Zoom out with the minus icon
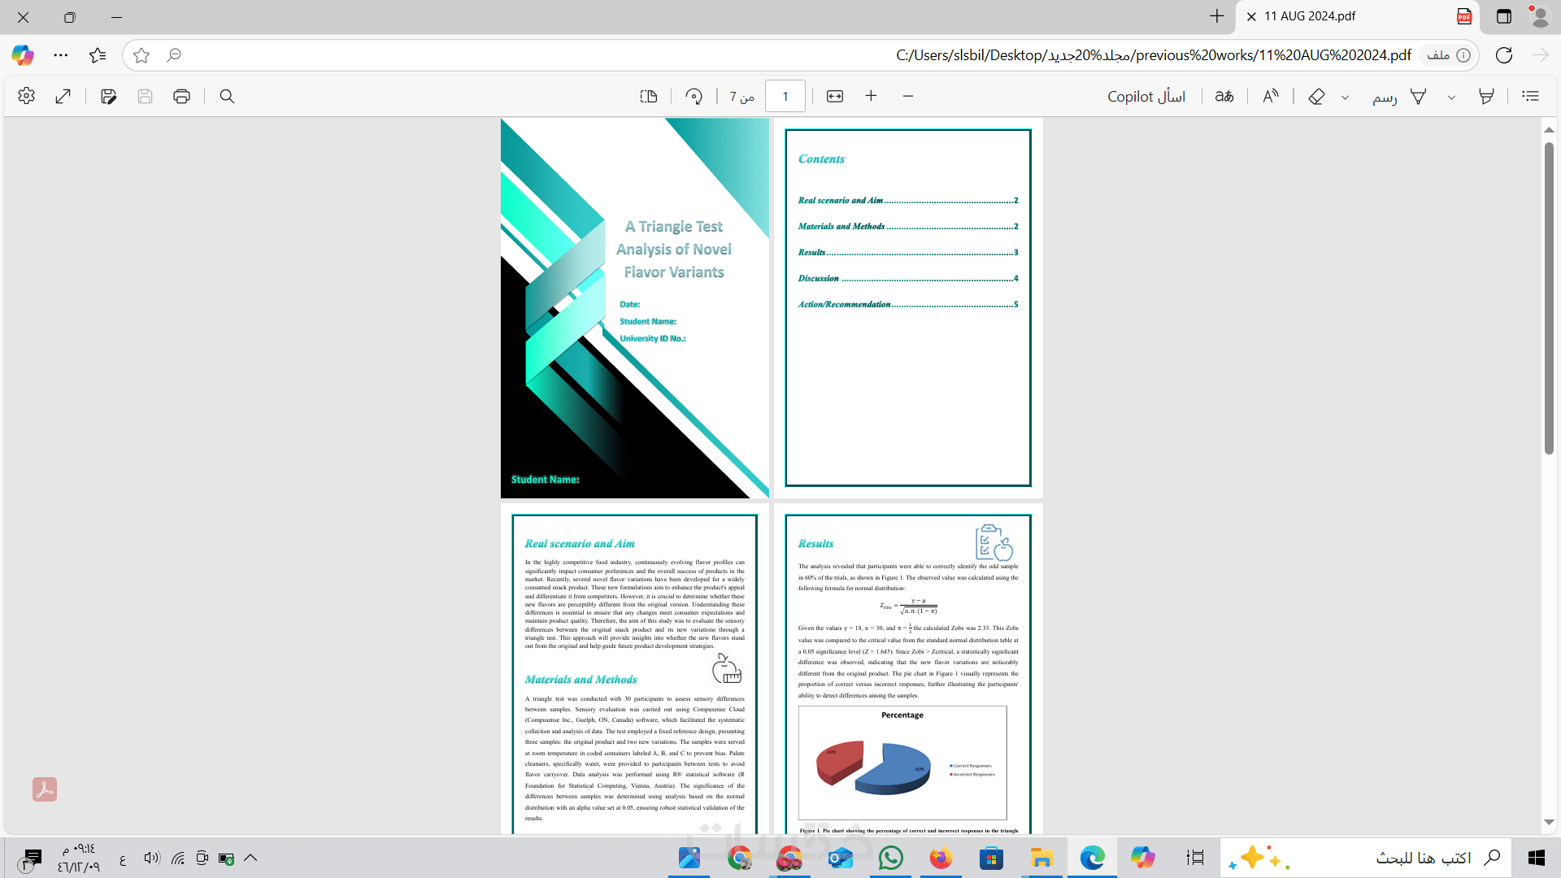This screenshot has width=1561, height=878. (908, 97)
